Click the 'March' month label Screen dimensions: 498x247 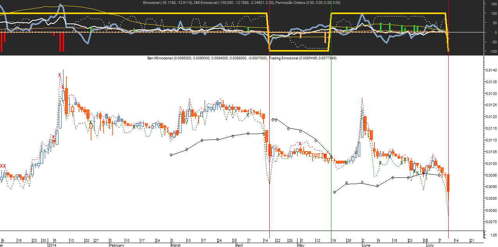tap(176, 245)
